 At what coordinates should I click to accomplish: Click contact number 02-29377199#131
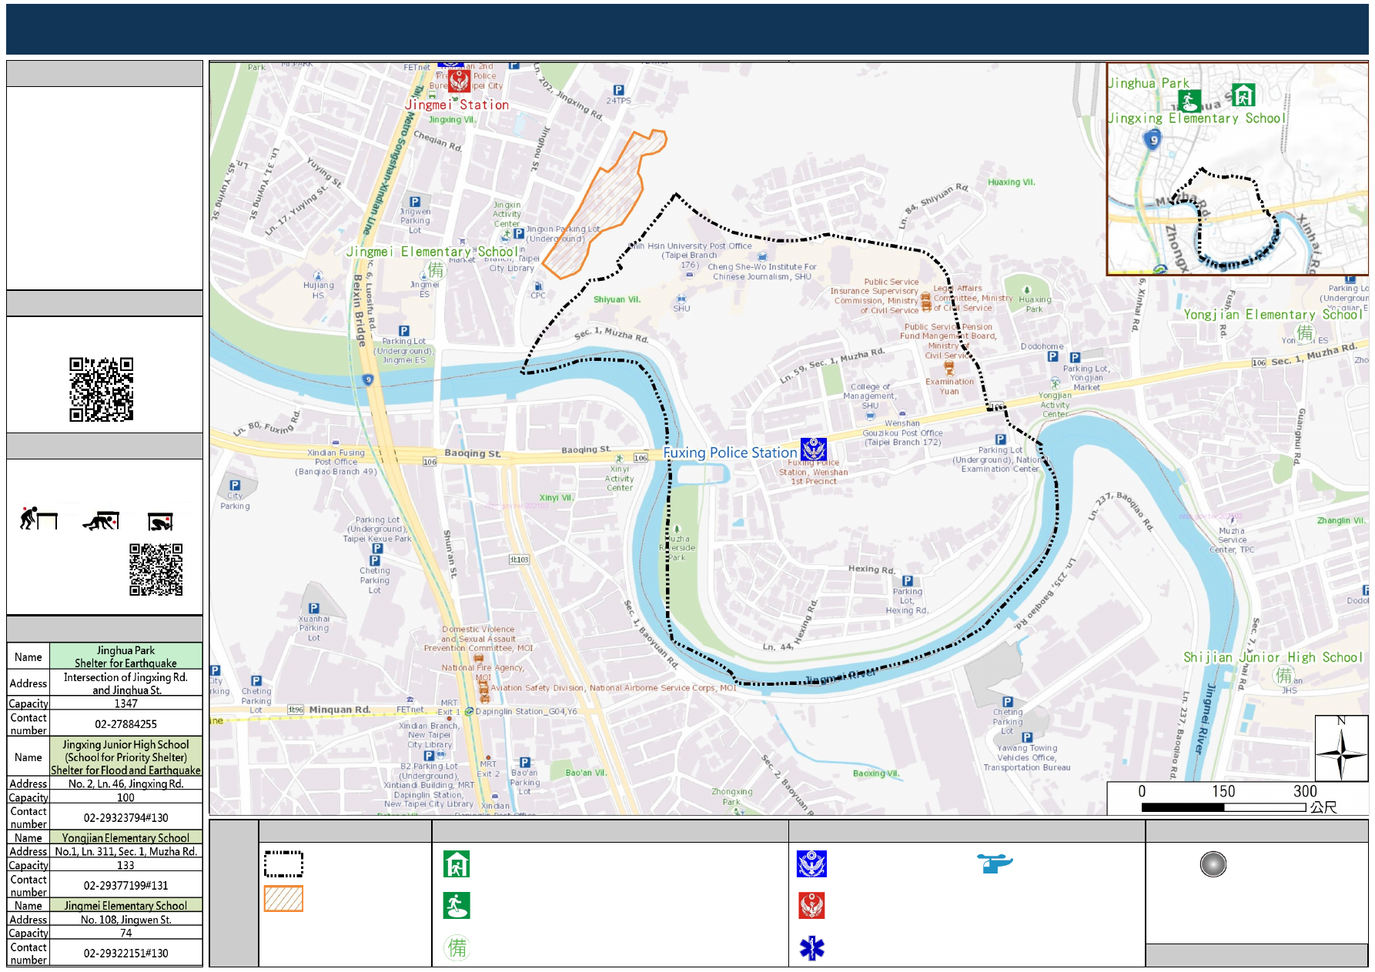pyautogui.click(x=125, y=885)
